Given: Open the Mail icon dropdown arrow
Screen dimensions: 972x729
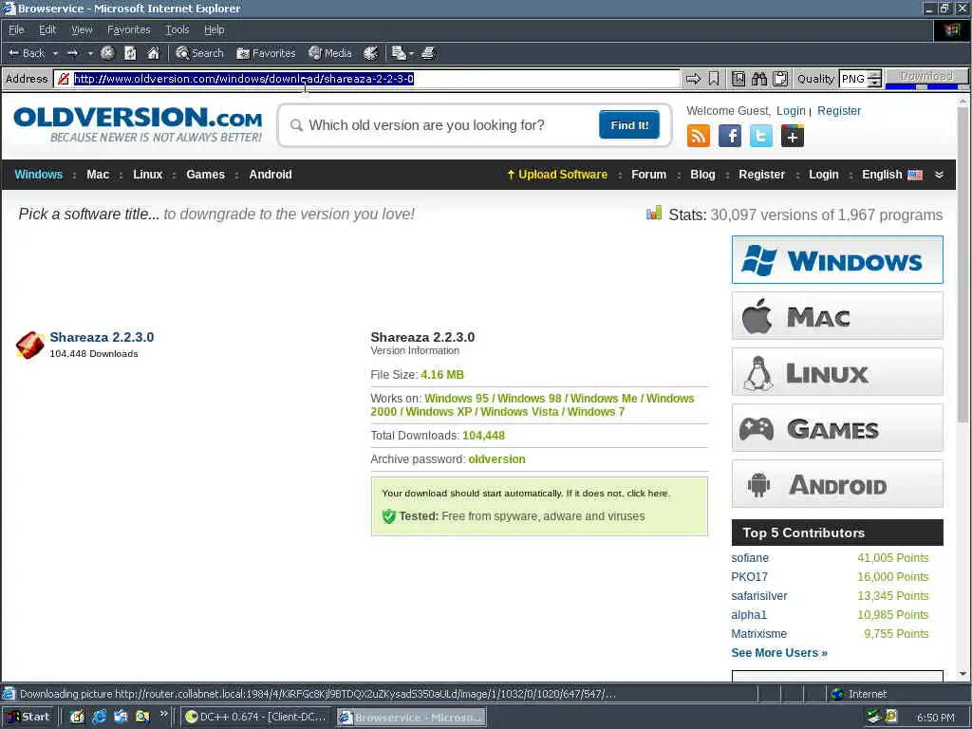Looking at the screenshot, I should (411, 53).
